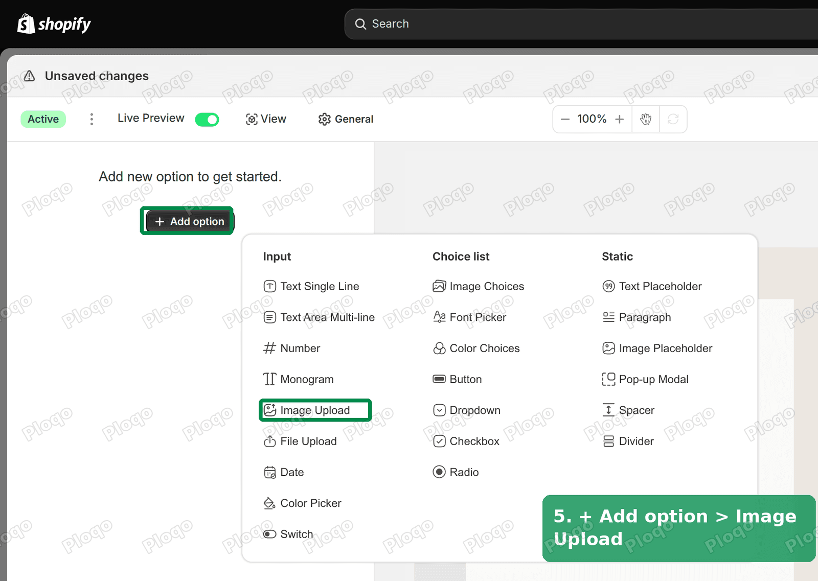Viewport: 818px width, 581px height.
Task: Pick the Color Picker option
Action: 302,503
